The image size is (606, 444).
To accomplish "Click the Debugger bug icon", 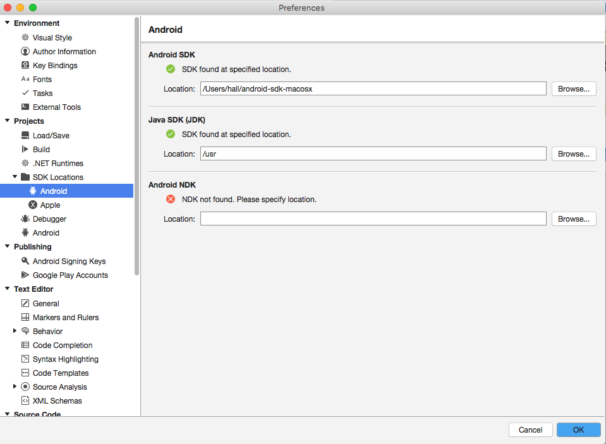I will click(25, 219).
